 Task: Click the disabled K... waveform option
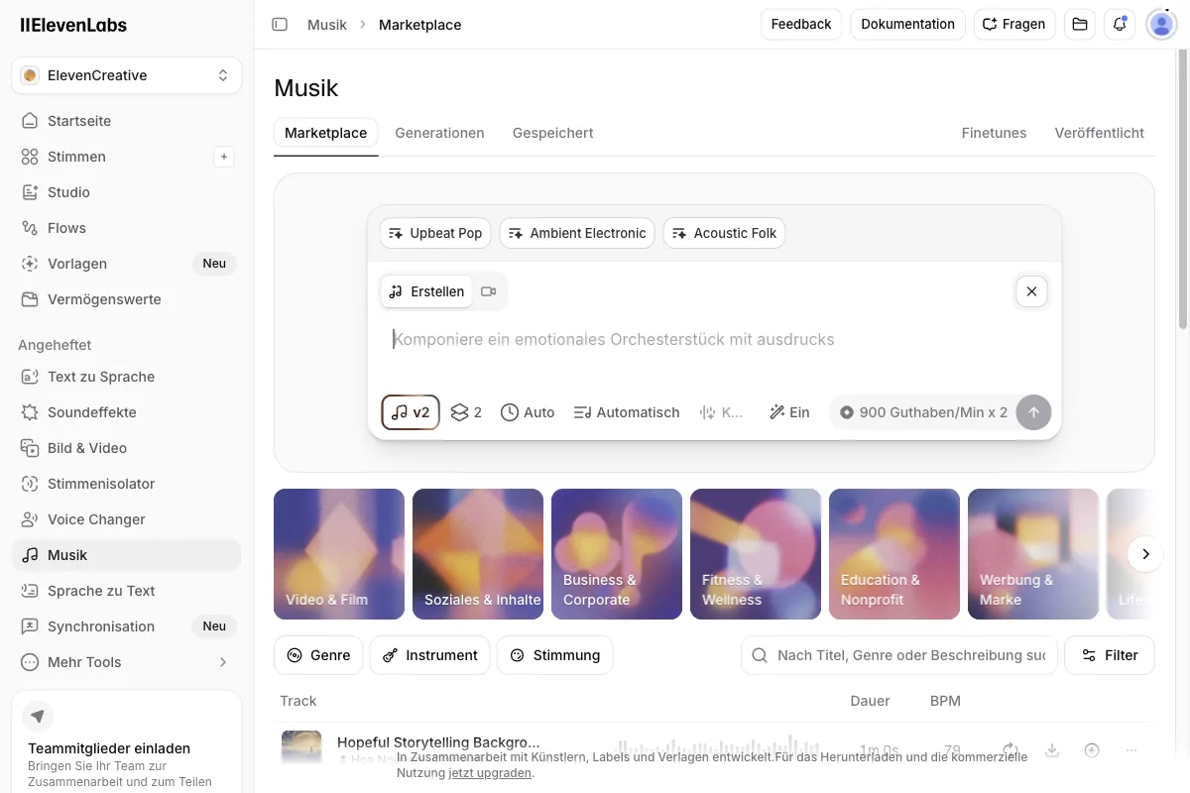(722, 412)
